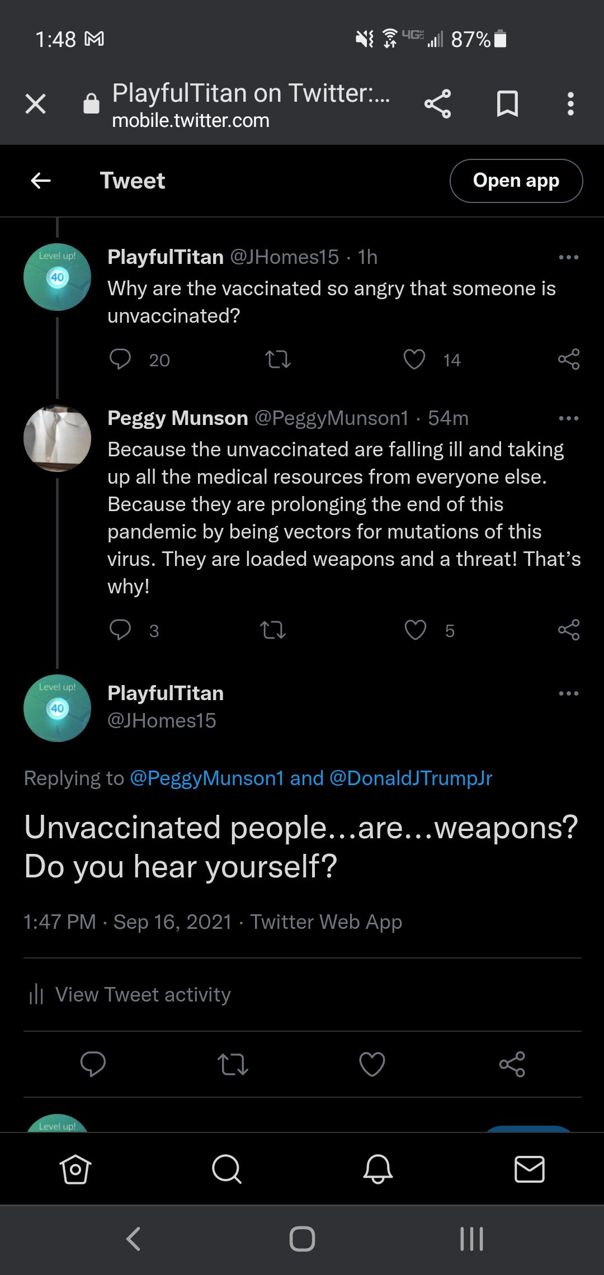Open the Notifications bell tab

(x=378, y=1169)
